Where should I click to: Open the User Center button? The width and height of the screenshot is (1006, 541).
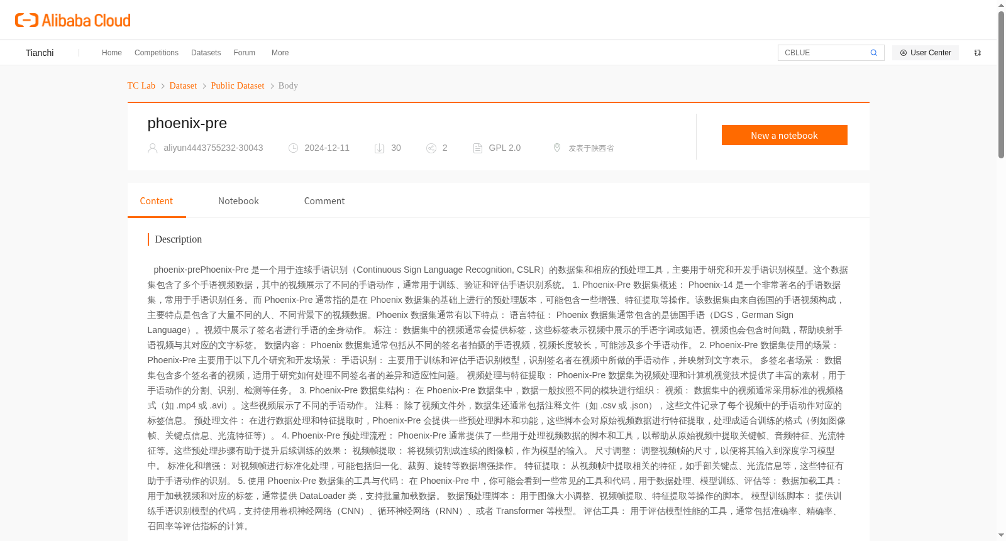coord(926,53)
